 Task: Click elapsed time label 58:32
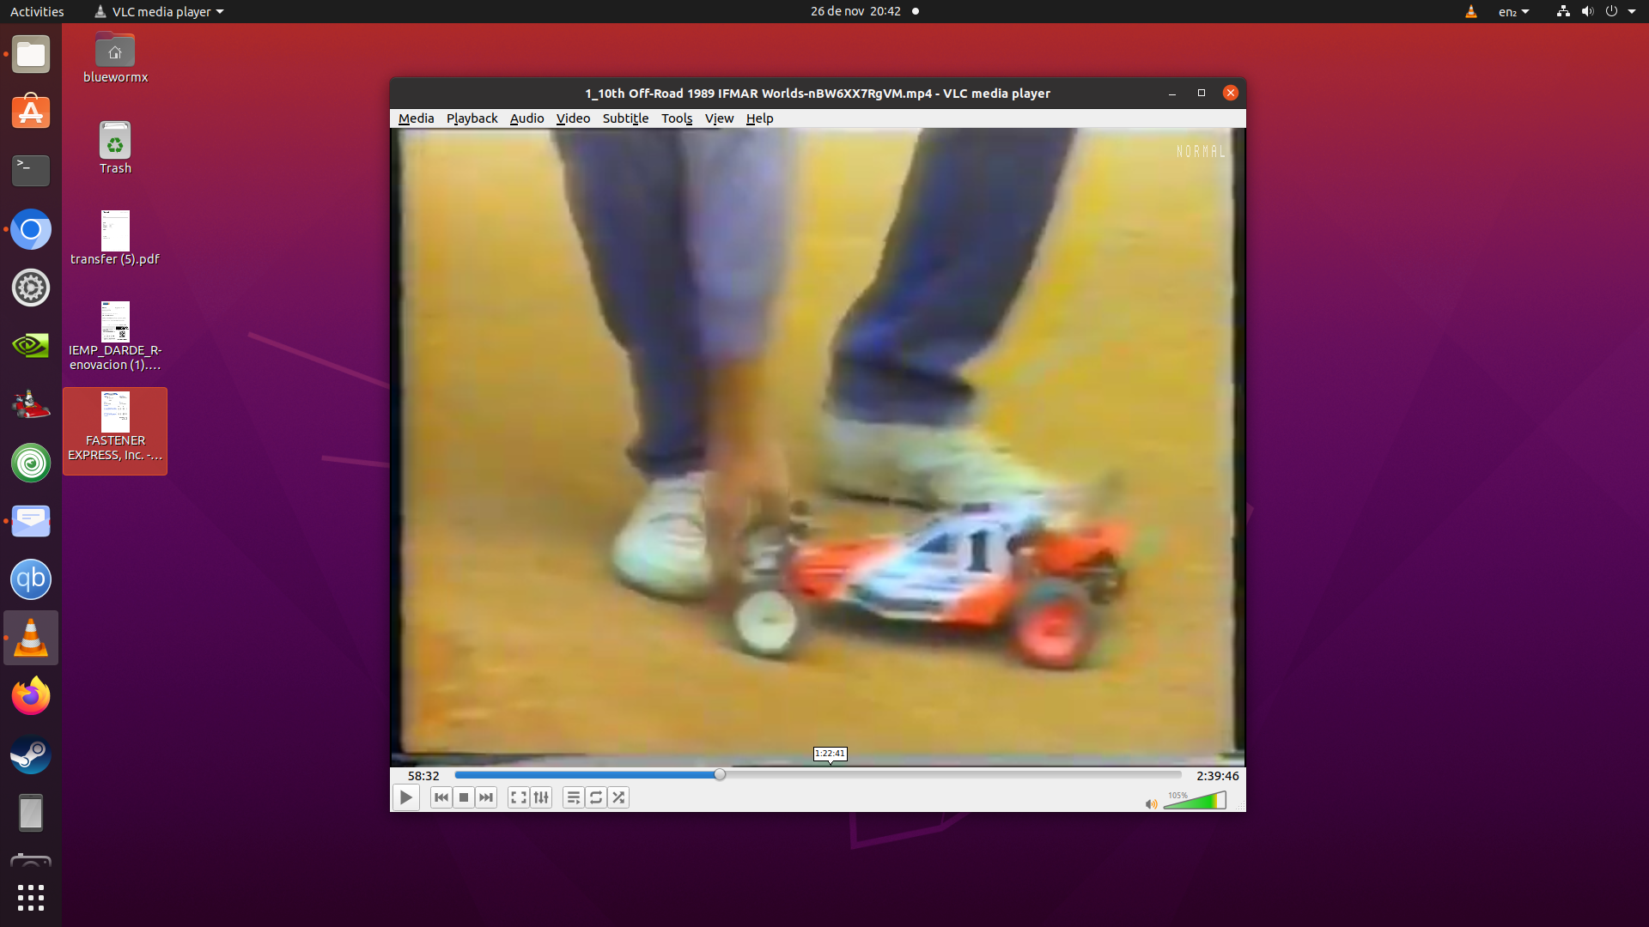(423, 776)
